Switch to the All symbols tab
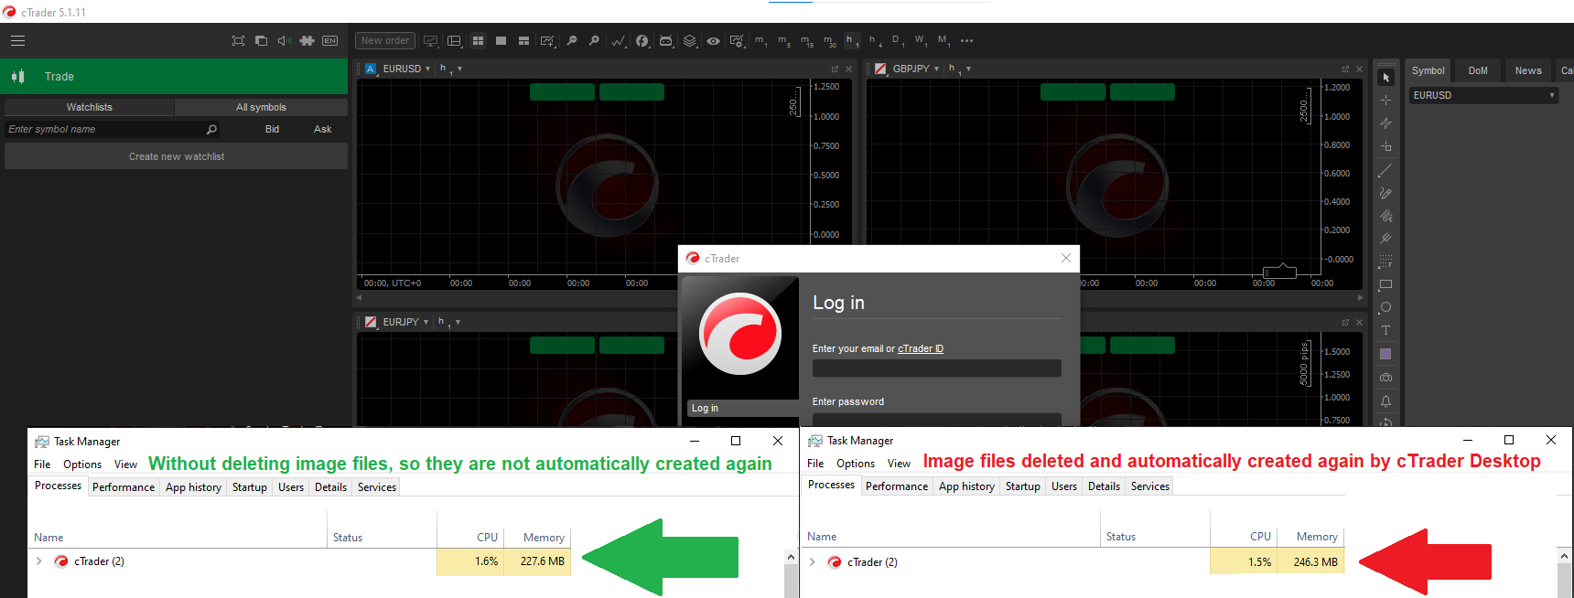Image resolution: width=1574 pixels, height=598 pixels. (x=261, y=107)
